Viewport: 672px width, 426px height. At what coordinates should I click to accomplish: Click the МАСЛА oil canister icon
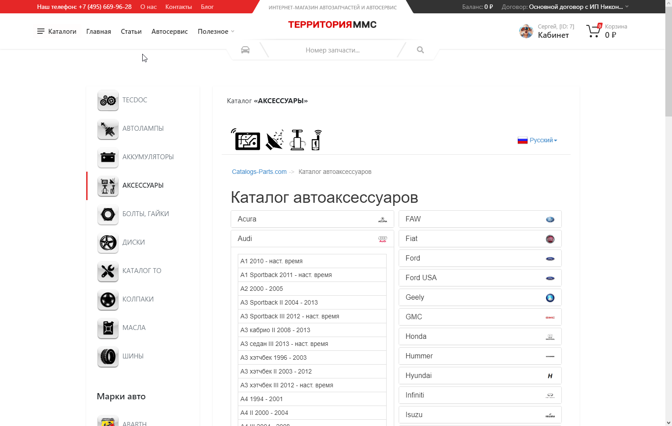[108, 328]
